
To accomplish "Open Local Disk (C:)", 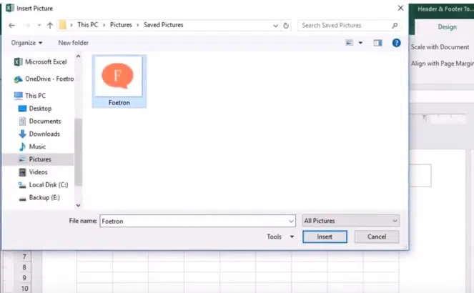I will tap(43, 184).
